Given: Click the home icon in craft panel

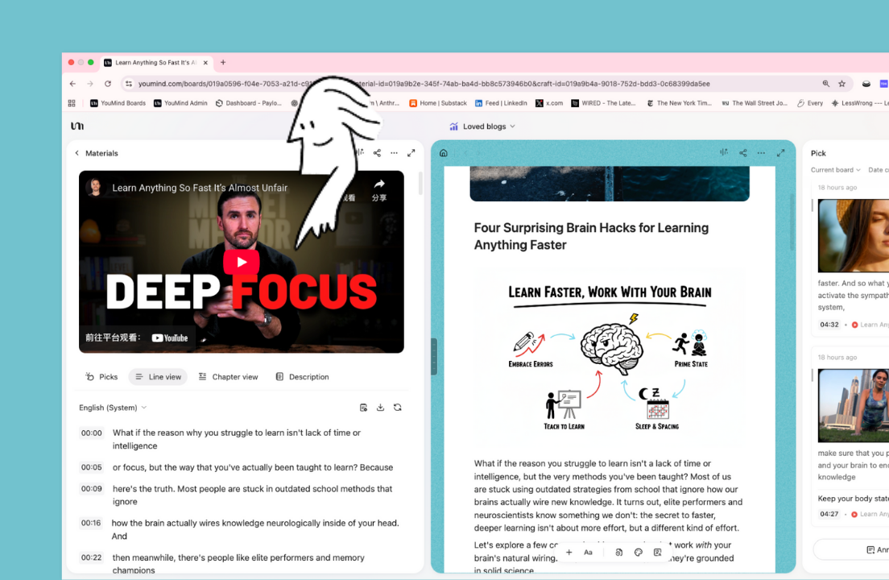Looking at the screenshot, I should (x=444, y=153).
